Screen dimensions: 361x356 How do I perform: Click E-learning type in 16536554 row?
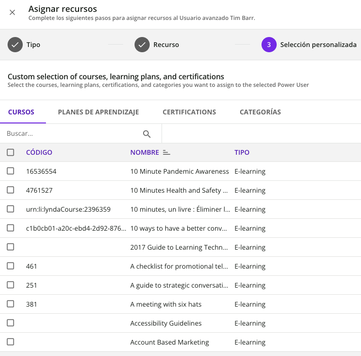point(250,172)
